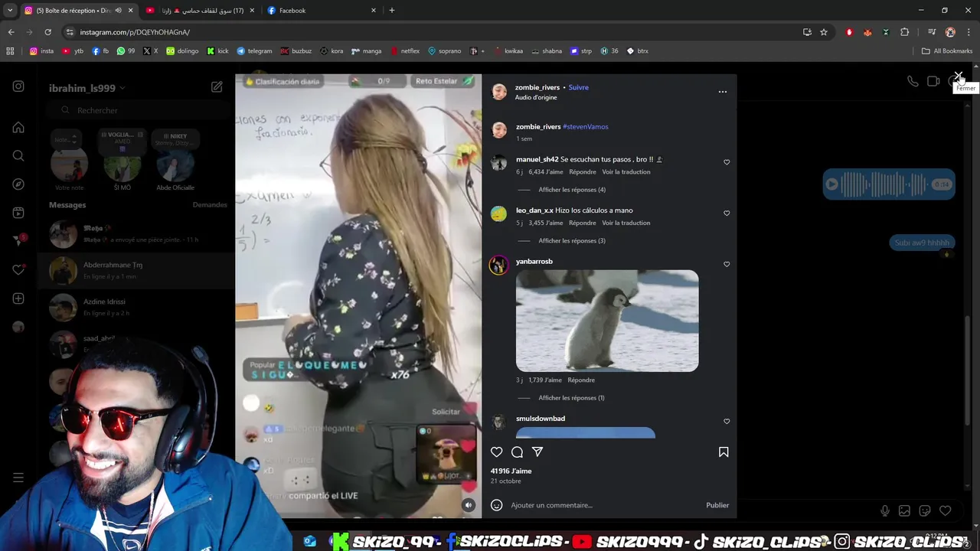The width and height of the screenshot is (980, 551).
Task: Open the netflex bookmark
Action: point(405,51)
